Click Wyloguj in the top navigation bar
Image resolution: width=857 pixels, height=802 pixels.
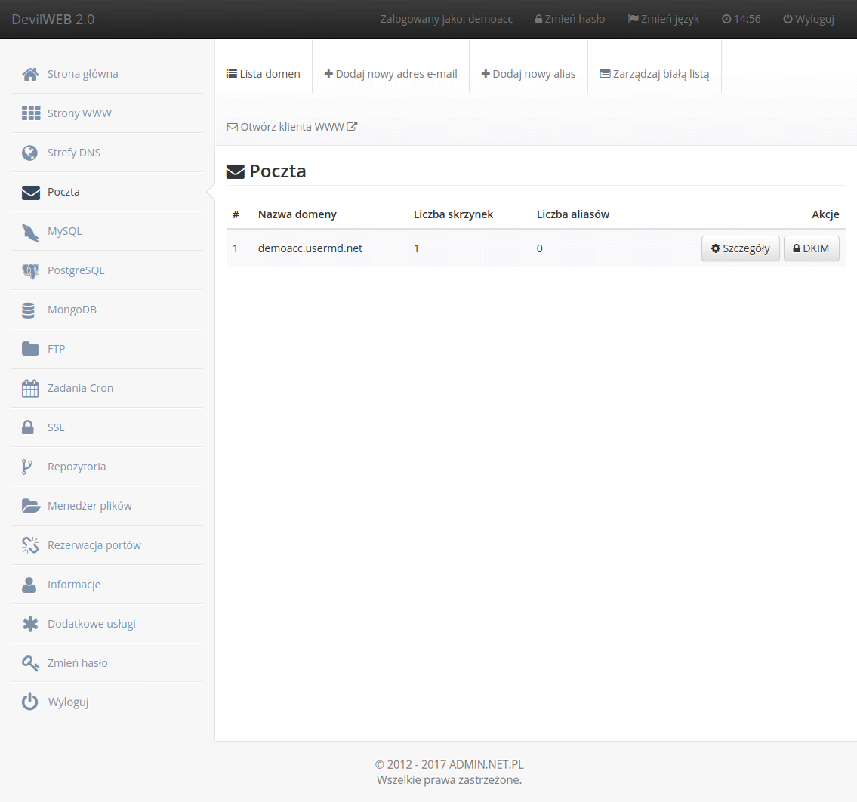[809, 19]
